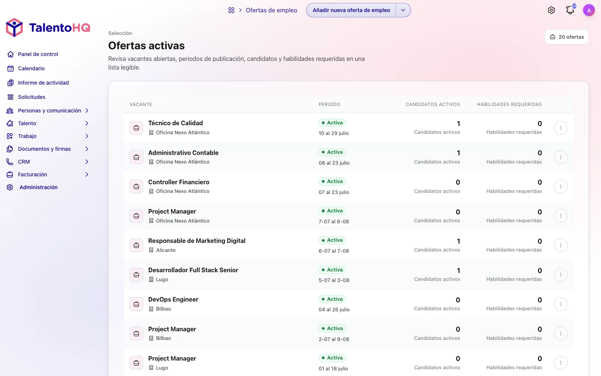Click the Administración gear icon in sidebar
This screenshot has width=601, height=376.
pos(10,187)
